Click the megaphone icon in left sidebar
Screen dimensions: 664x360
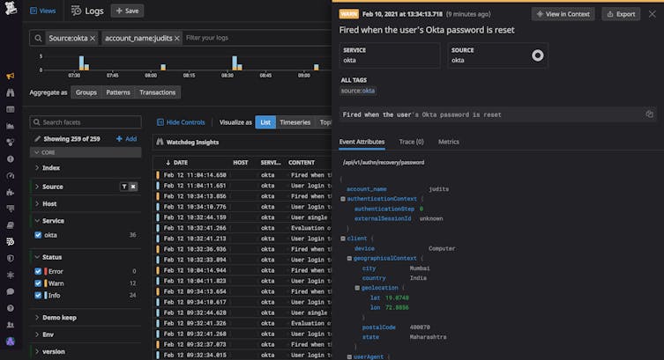pos(10,77)
